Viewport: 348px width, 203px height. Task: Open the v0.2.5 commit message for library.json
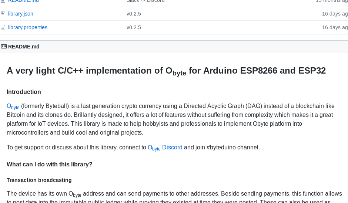[134, 14]
